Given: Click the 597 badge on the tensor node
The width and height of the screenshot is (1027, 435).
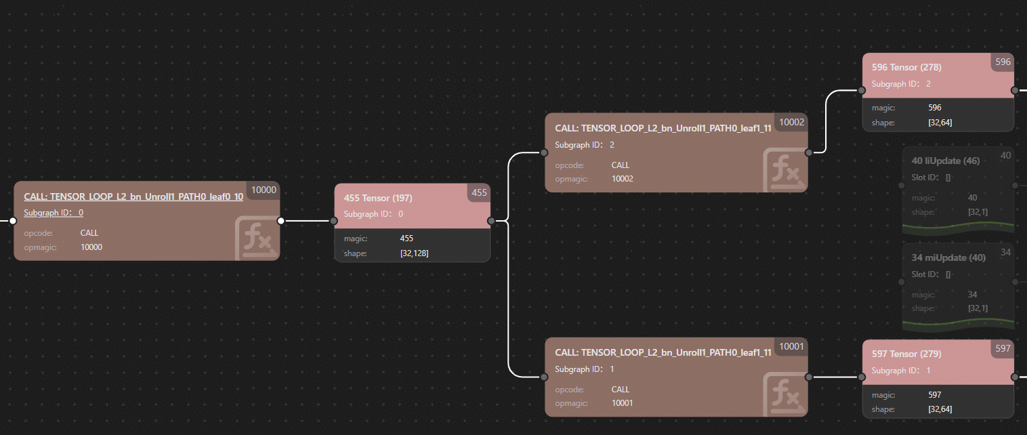Looking at the screenshot, I should pos(1003,348).
